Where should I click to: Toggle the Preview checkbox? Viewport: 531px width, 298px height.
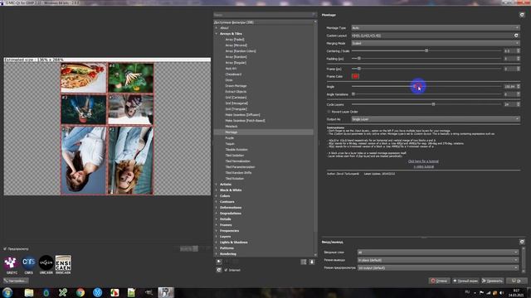[x=5, y=248]
